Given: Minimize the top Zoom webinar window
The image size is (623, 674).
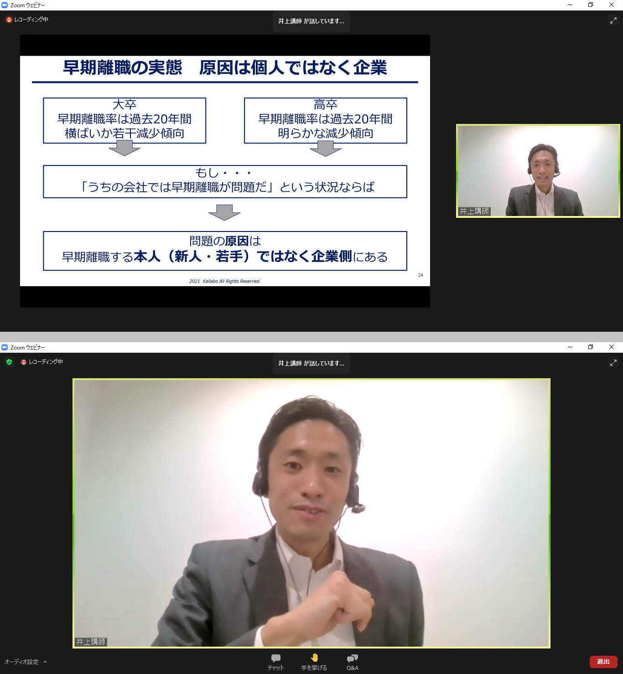Looking at the screenshot, I should [x=570, y=5].
